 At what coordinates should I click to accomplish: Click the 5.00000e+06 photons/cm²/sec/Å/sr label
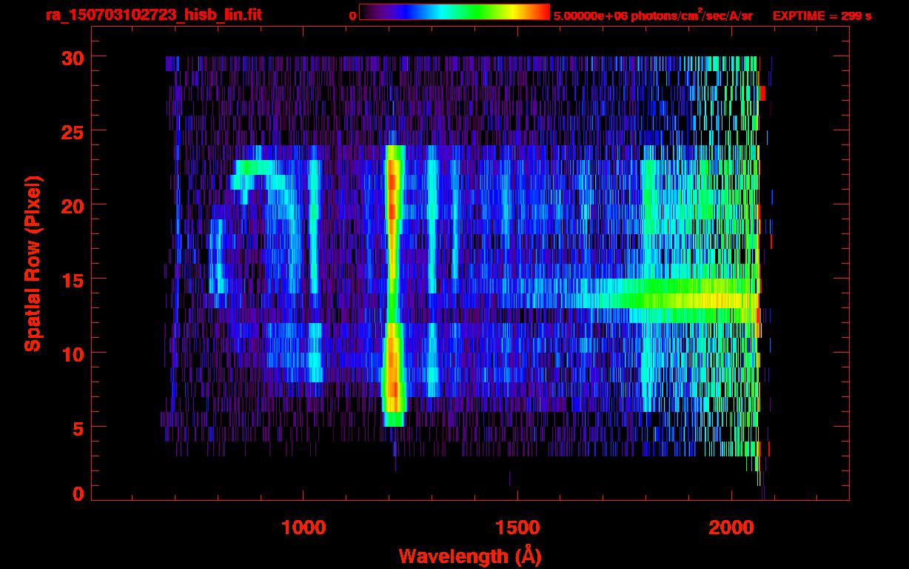coord(653,15)
